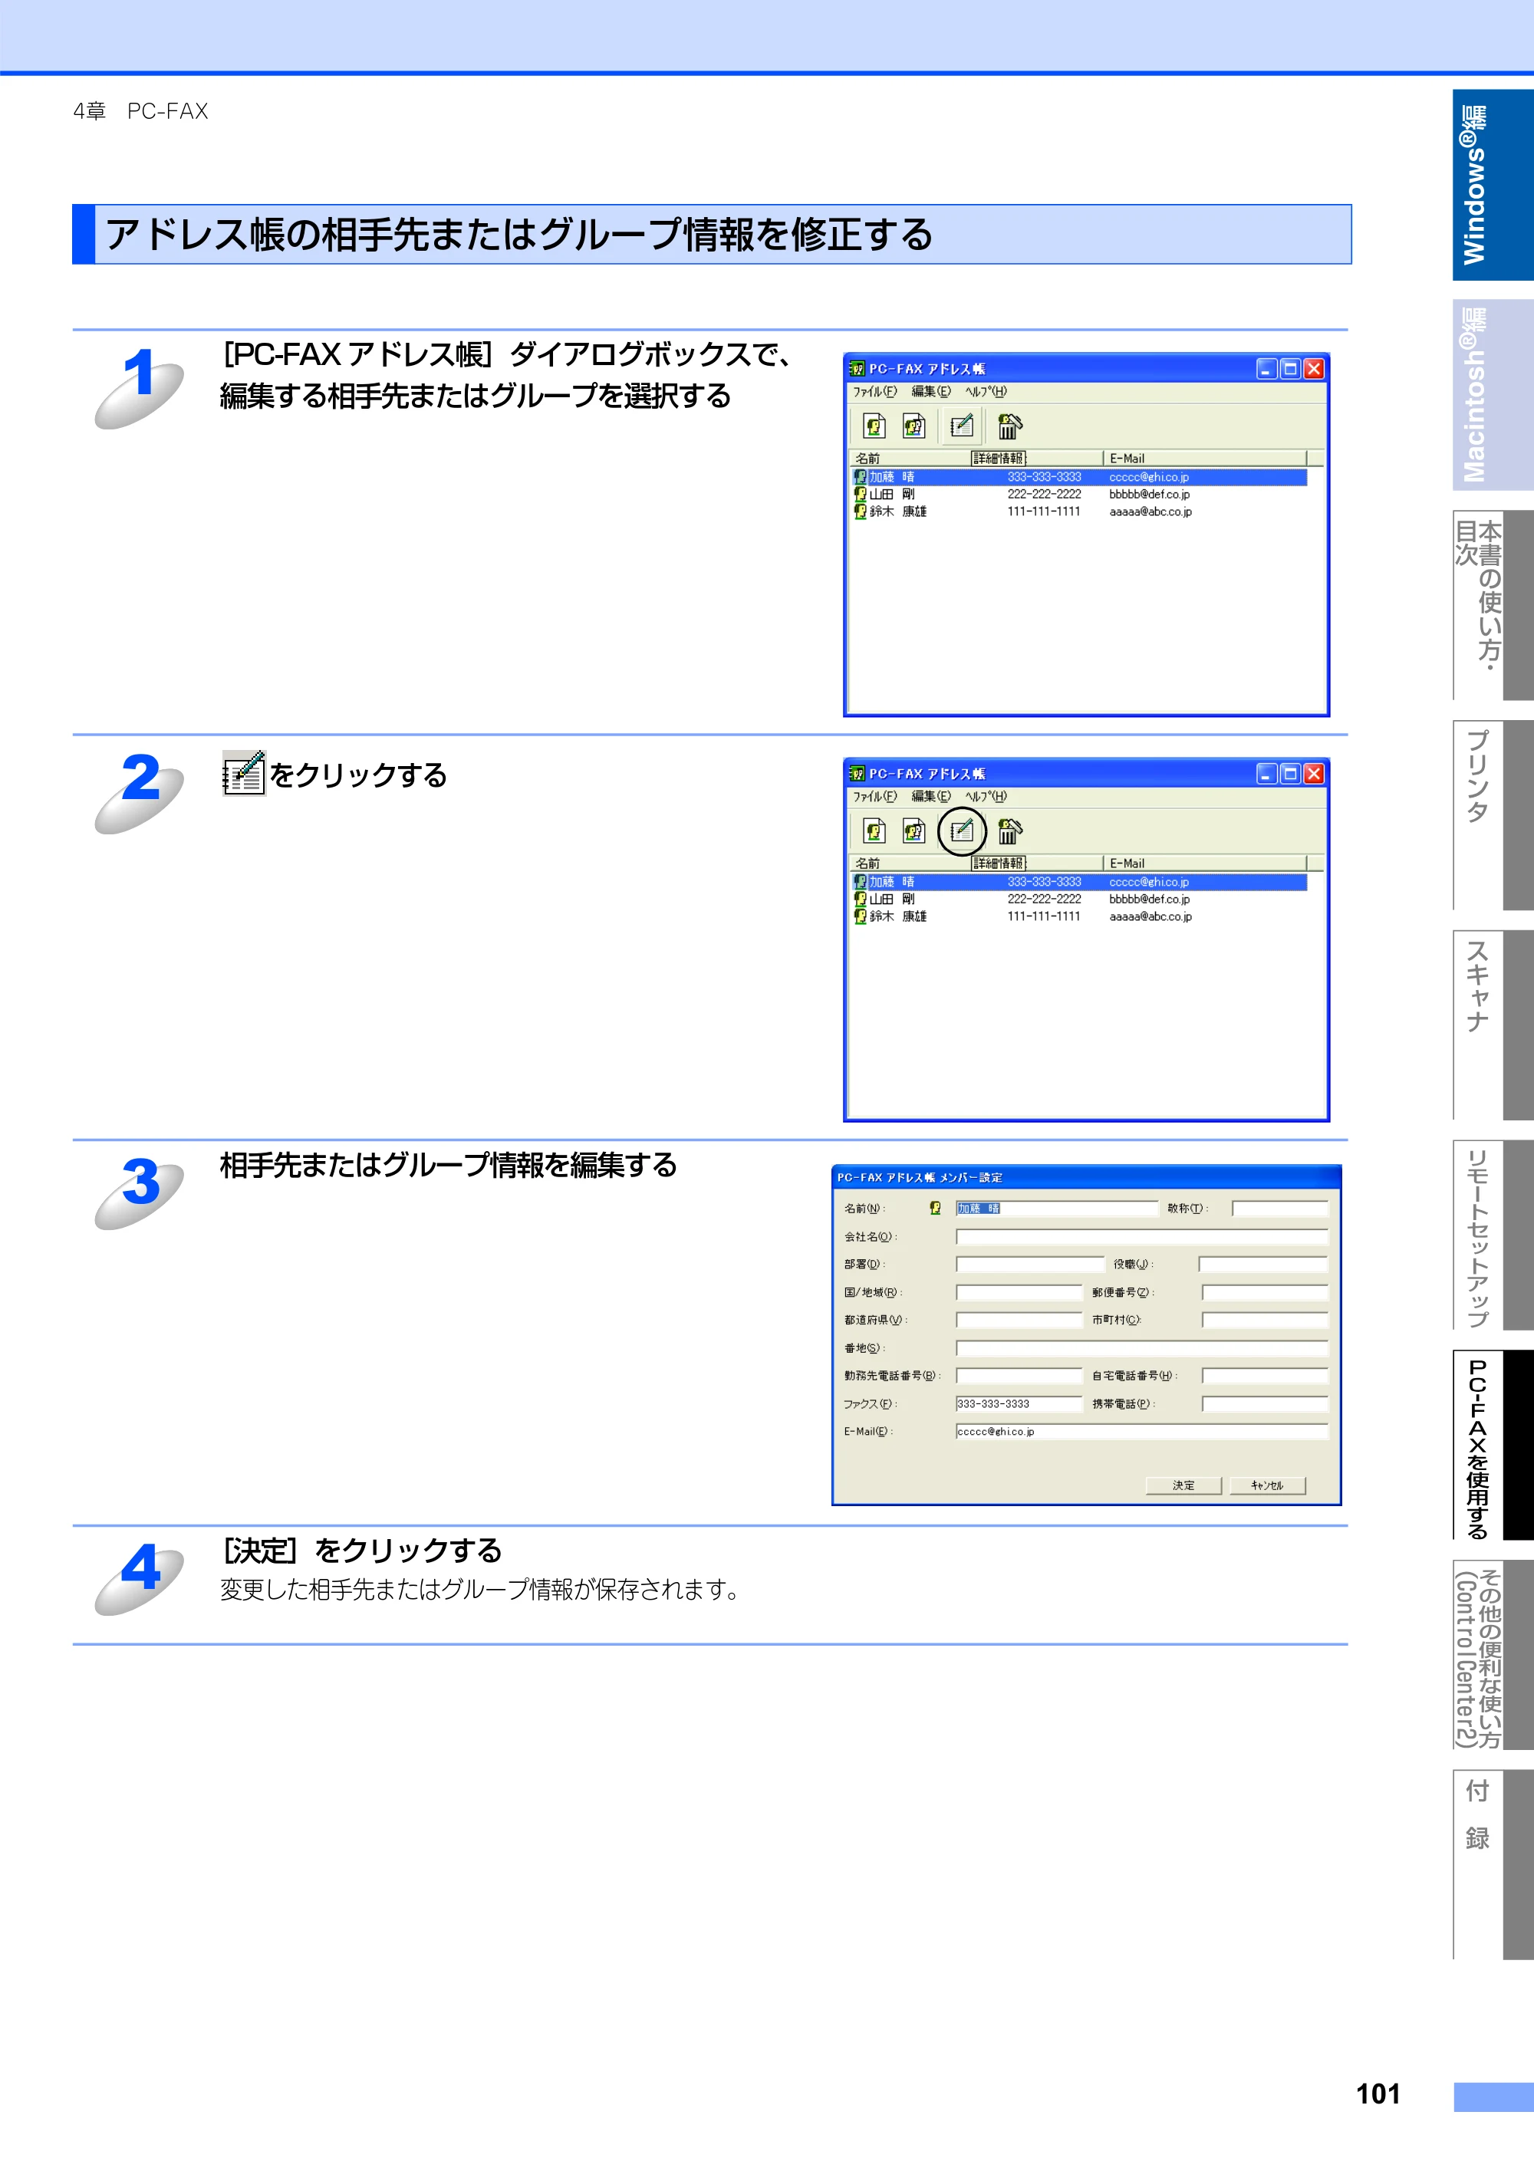The width and height of the screenshot is (1534, 2171).
Task: Click the 郵便番号(Z) postal code field
Action: tap(1266, 1293)
